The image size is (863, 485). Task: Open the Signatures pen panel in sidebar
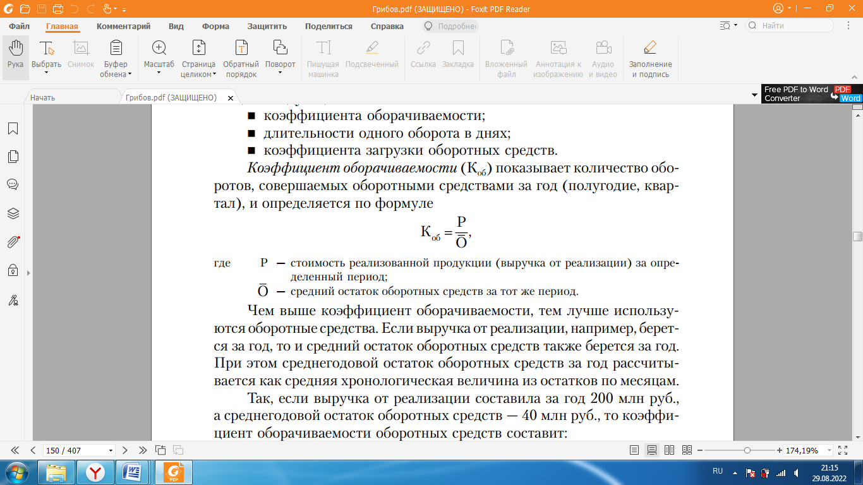point(13,300)
